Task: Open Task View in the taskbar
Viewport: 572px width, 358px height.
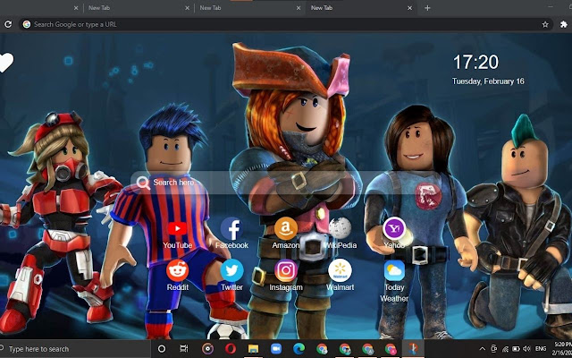Action: click(x=184, y=349)
